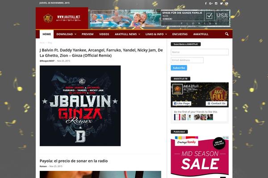Screen dimensions: 268x178
Task: Click the AK47Full Facebook page name
Action: [x=191, y=86]
